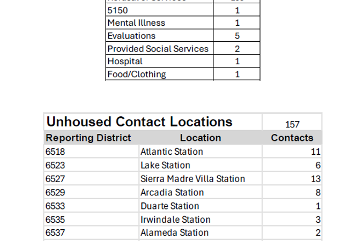364x241 pixels.
Task: Click the Alameda Station cell
Action: pos(174,232)
